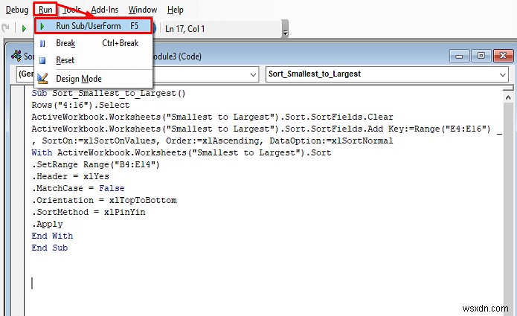This screenshot has width=517, height=316.
Task: Click the .MatchCase = False line
Action: tap(78, 188)
